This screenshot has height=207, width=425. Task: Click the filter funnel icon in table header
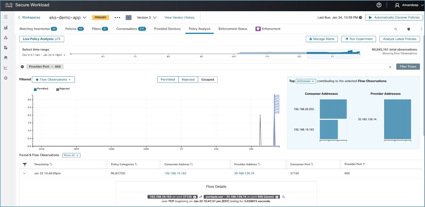pos(25,164)
